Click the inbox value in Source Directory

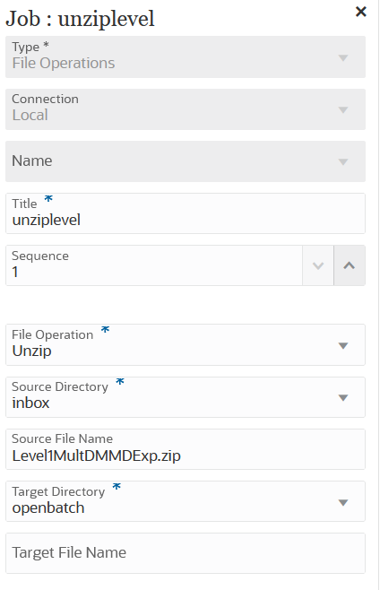click(x=30, y=403)
